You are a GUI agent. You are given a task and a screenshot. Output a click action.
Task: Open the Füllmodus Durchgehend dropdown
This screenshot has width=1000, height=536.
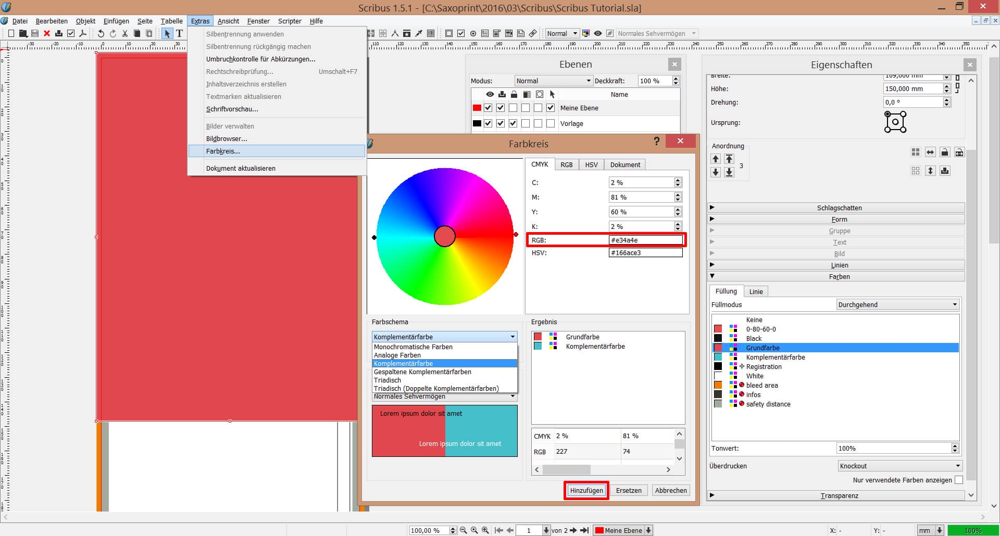897,304
